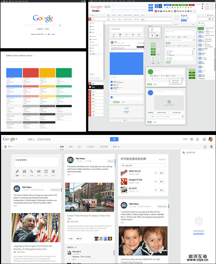Click the #NBCNews hashtag tag
The width and height of the screenshot is (216, 264).
click(162, 206)
